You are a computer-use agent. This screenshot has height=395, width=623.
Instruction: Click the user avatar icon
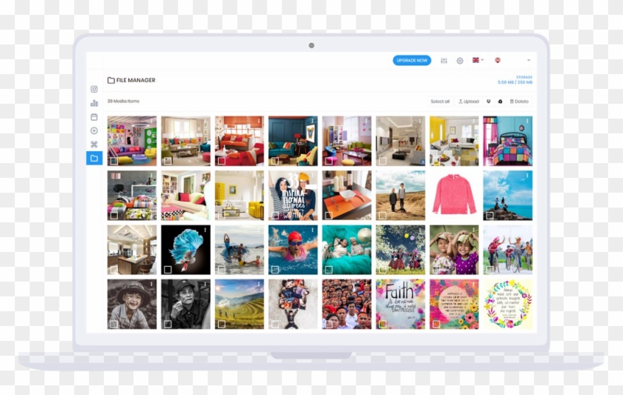coord(498,60)
